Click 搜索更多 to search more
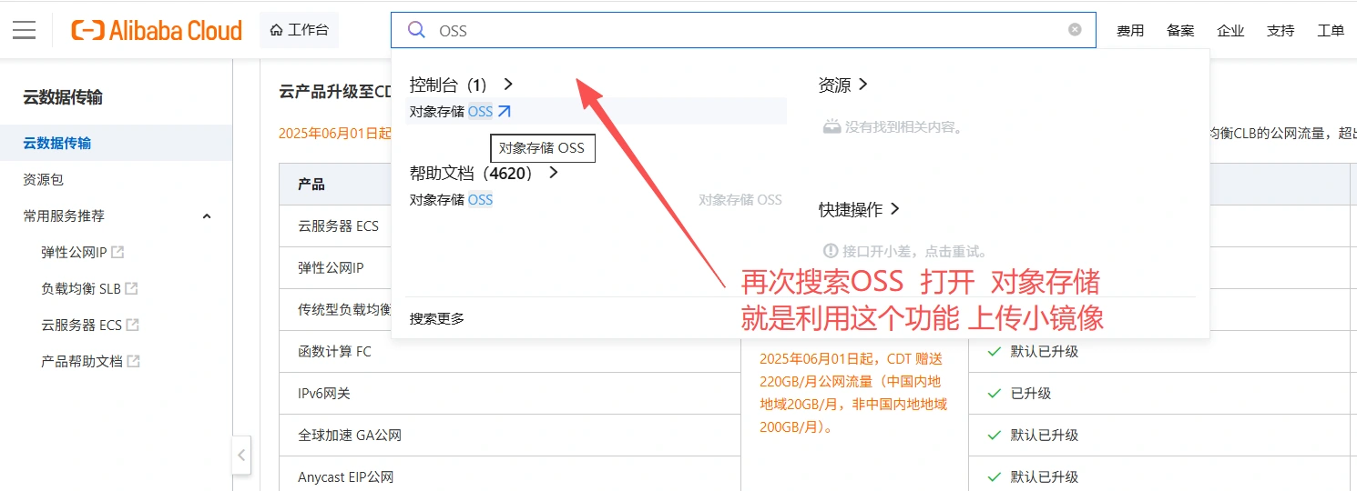This screenshot has width=1357, height=491. [437, 318]
